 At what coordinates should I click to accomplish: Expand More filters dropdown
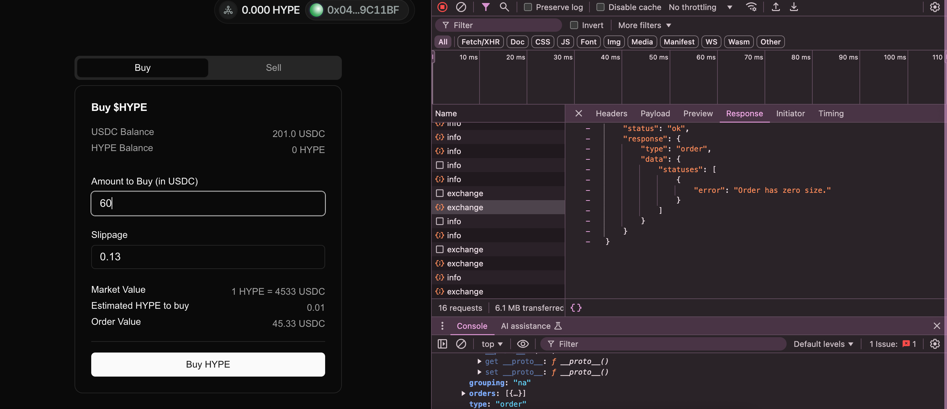645,25
